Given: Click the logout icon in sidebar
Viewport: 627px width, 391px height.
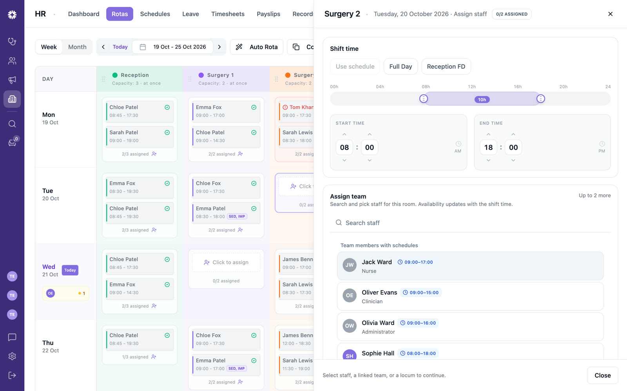Looking at the screenshot, I should click(12, 375).
